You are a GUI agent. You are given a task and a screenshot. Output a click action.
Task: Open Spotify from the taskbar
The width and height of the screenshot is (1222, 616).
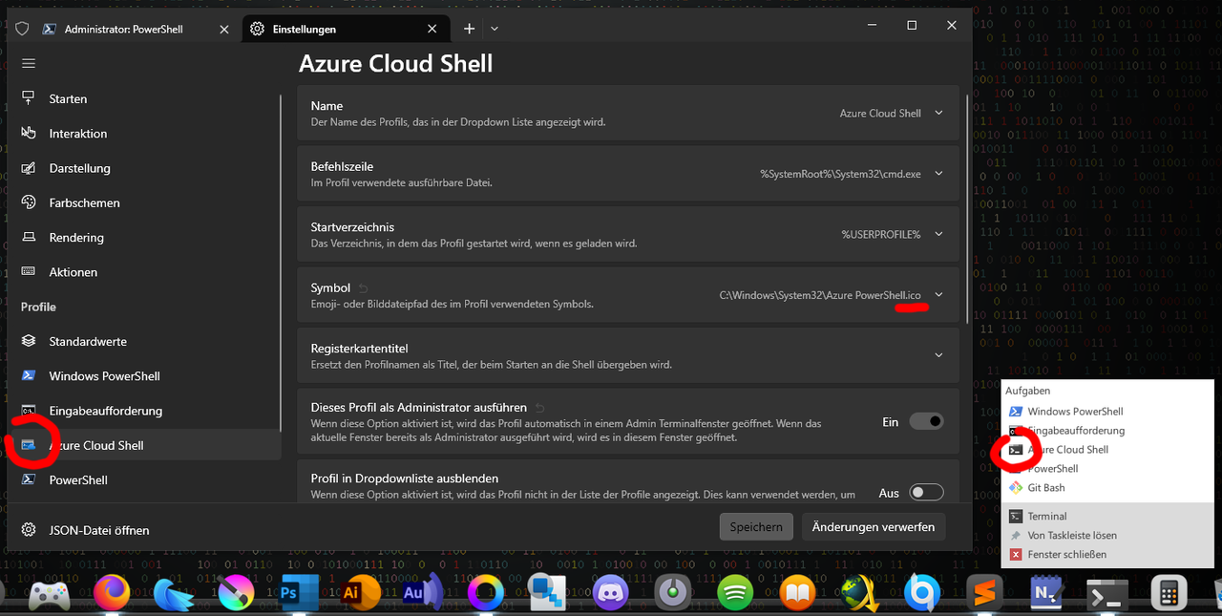(734, 594)
